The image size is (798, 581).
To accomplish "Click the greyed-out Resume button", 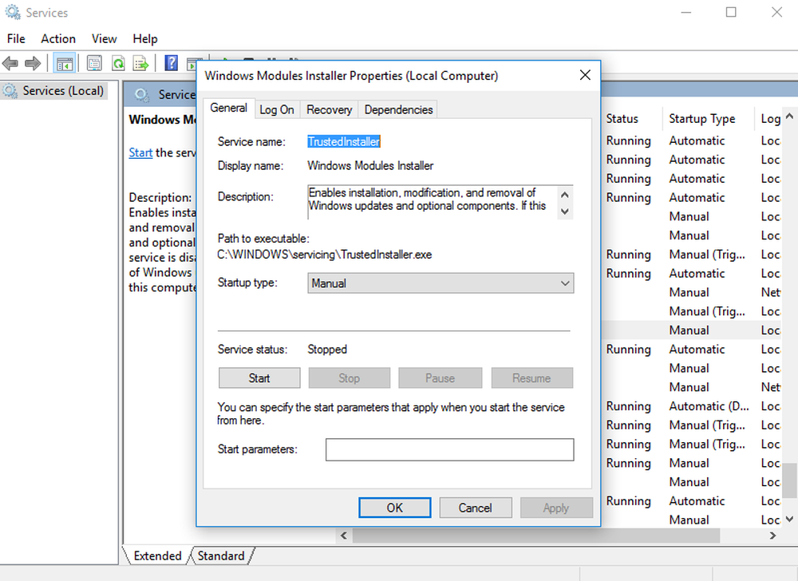I will point(531,378).
